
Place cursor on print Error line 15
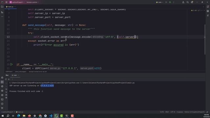[x=56, y=45]
